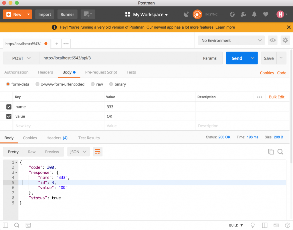Switch response view to Raw
The width and height of the screenshot is (293, 230).
(x=32, y=152)
